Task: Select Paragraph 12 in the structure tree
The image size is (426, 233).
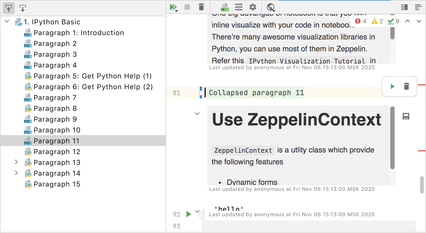Action: point(57,152)
